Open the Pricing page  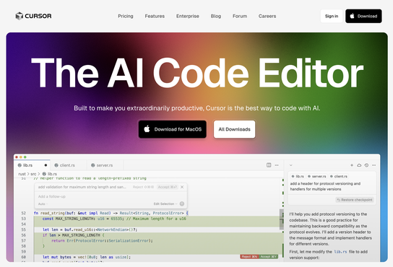(126, 16)
